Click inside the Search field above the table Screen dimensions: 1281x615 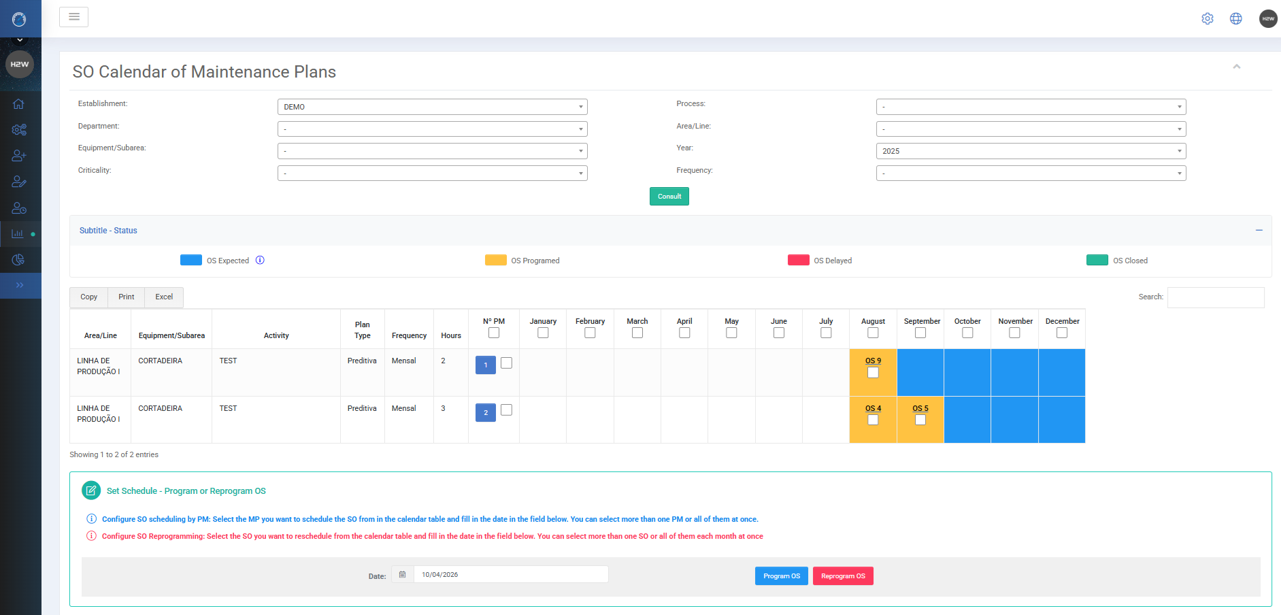point(1216,297)
